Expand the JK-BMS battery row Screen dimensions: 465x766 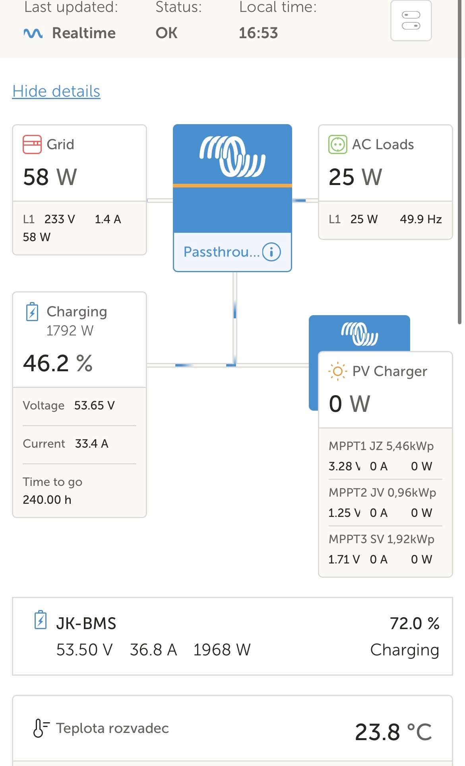click(232, 636)
